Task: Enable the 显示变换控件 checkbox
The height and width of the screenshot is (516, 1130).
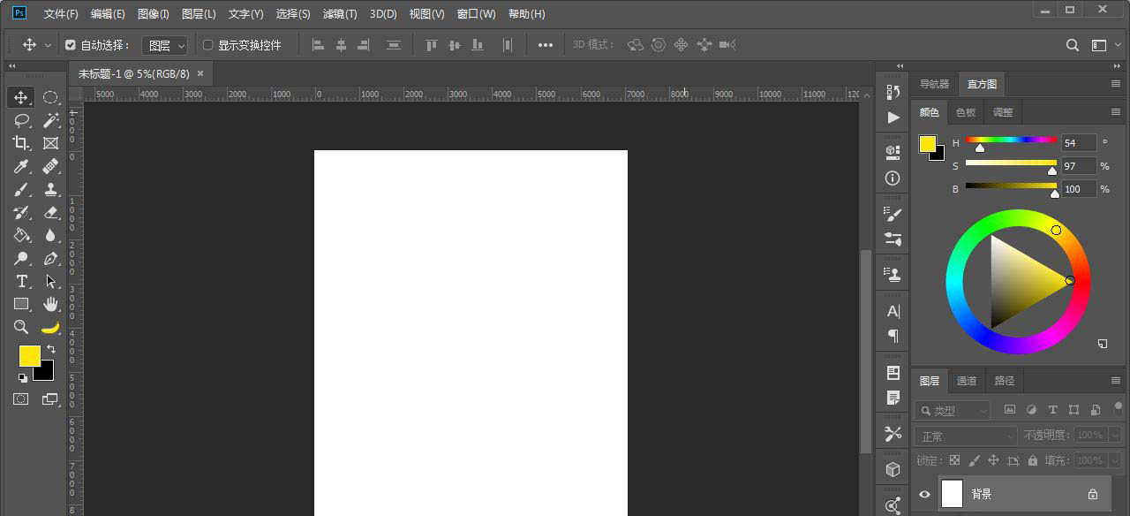Action: (208, 45)
